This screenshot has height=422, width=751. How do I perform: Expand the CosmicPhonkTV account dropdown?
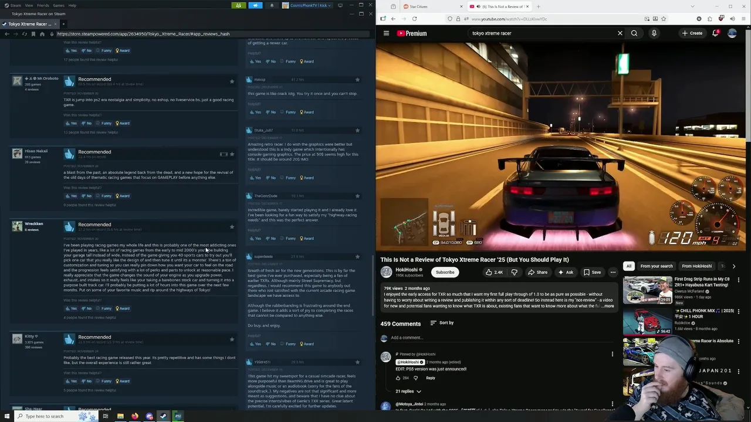click(307, 5)
